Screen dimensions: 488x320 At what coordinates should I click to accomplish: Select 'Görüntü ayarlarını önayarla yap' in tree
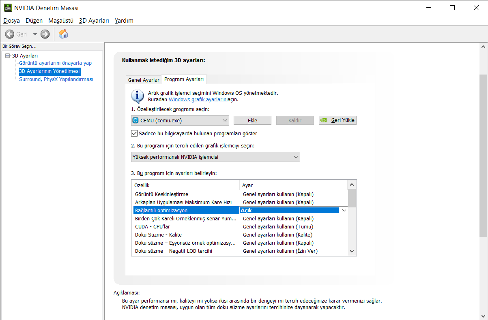tap(56, 63)
